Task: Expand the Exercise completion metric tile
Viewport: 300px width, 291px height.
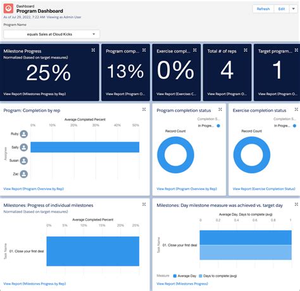Action: tap(195, 50)
